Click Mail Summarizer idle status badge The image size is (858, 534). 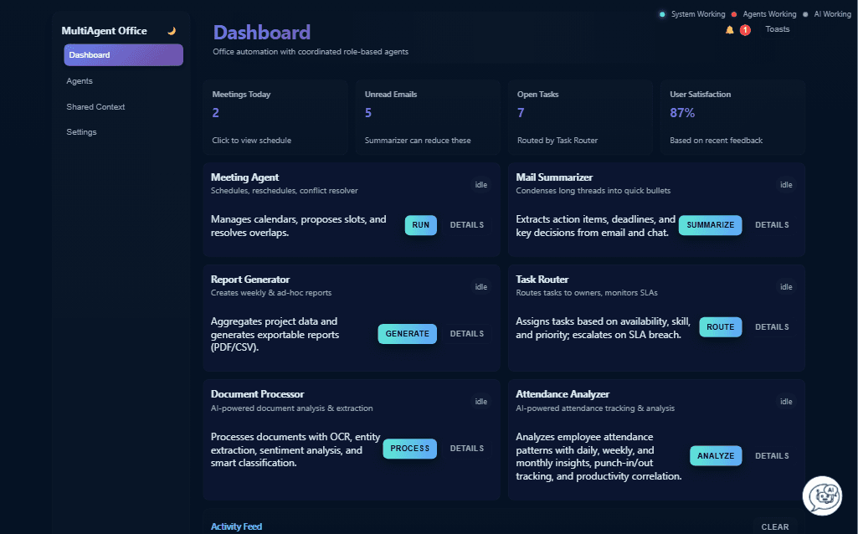[x=786, y=185]
